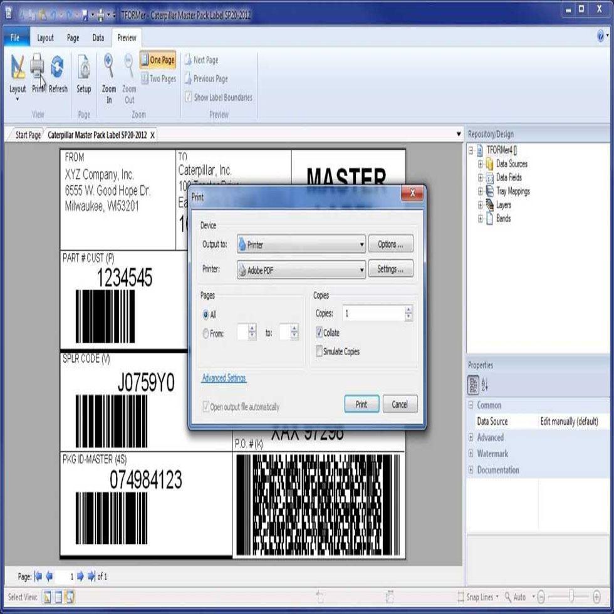
Task: Select the One Page view button
Action: 158,60
